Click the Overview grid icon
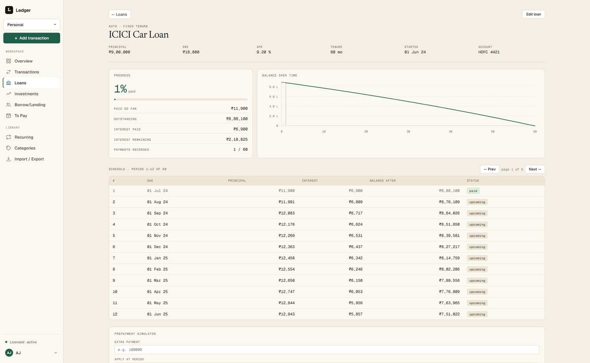The image size is (590, 363). 9,61
